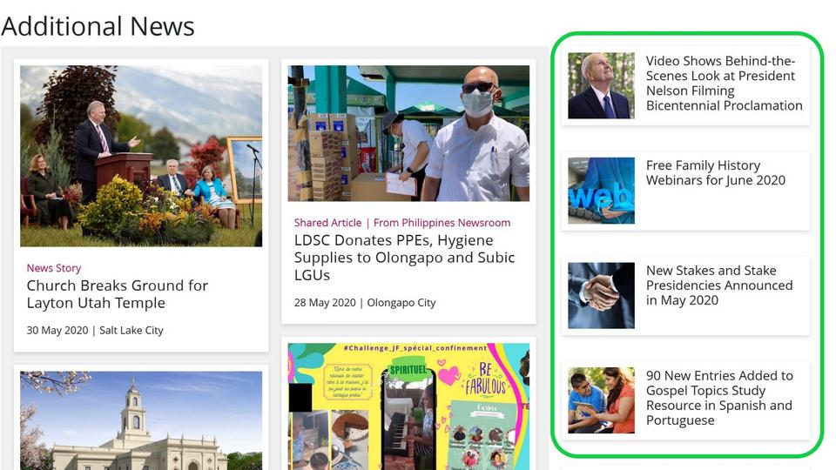
Task: Select the 'News Story' category label
Action: pyautogui.click(x=54, y=268)
